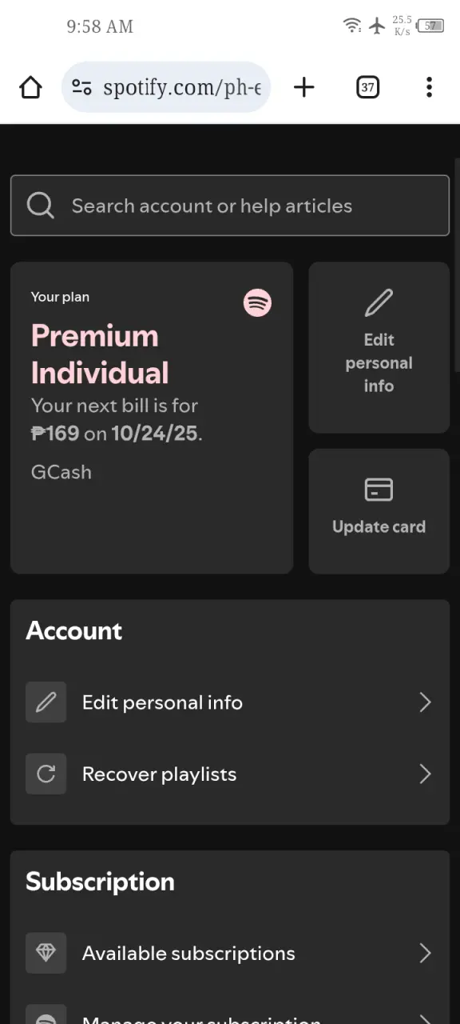
Task: Click the pencil icon on Edit personal info tile
Action: tap(379, 303)
